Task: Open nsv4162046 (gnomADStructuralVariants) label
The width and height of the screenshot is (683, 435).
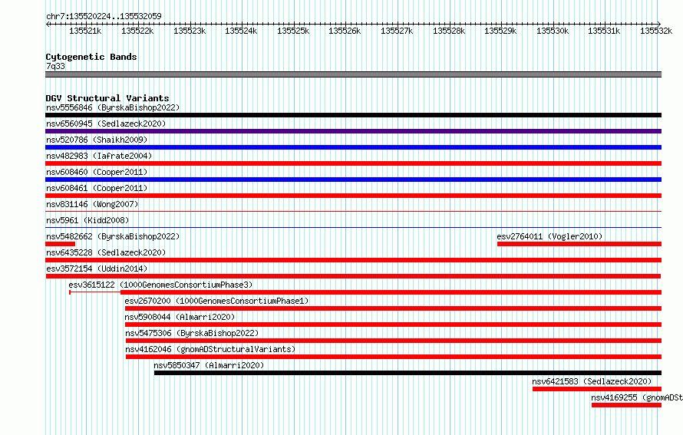Action: coord(210,349)
